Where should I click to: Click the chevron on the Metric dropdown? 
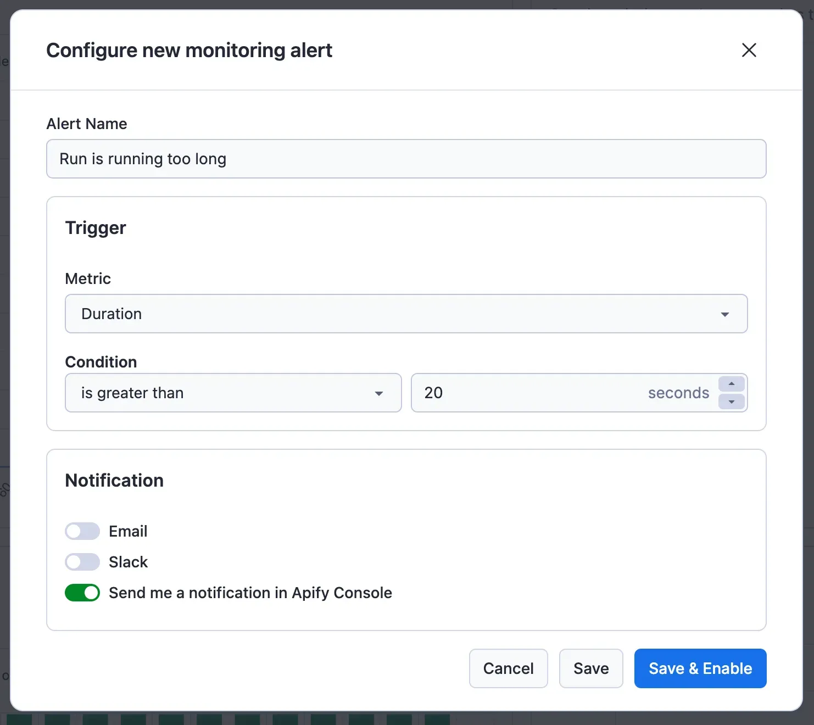click(x=725, y=314)
